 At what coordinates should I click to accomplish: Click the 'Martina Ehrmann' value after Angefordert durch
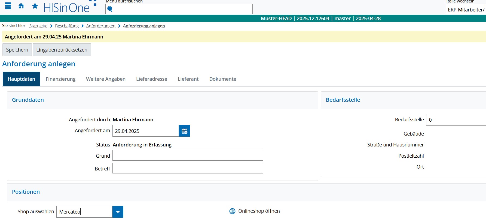click(133, 119)
